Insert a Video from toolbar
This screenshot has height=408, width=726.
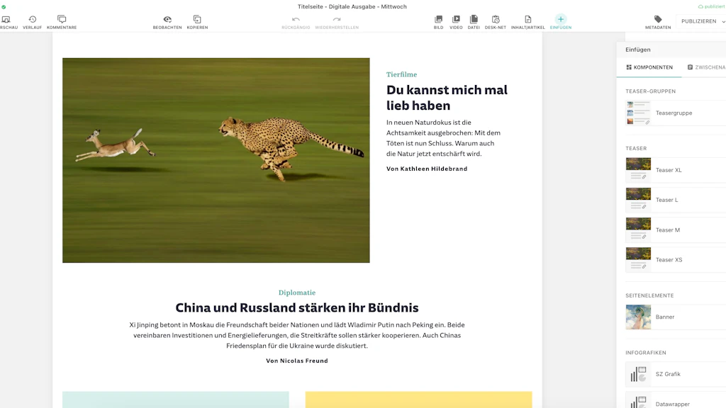click(x=456, y=22)
